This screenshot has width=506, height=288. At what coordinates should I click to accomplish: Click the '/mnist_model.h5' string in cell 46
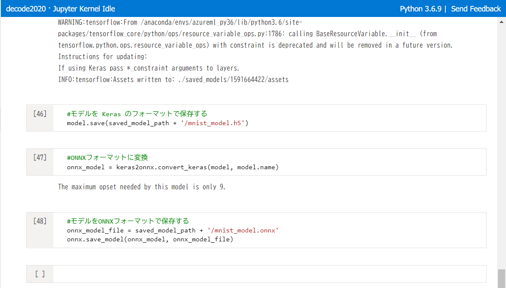pyautogui.click(x=213, y=123)
